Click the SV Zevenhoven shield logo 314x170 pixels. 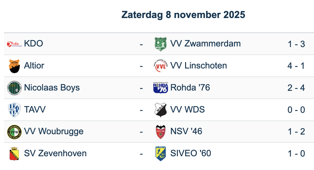tap(14, 154)
